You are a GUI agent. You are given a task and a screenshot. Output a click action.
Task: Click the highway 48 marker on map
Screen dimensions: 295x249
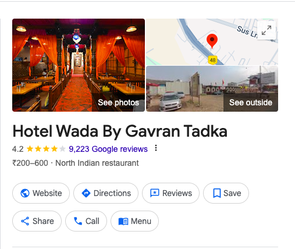tap(213, 60)
